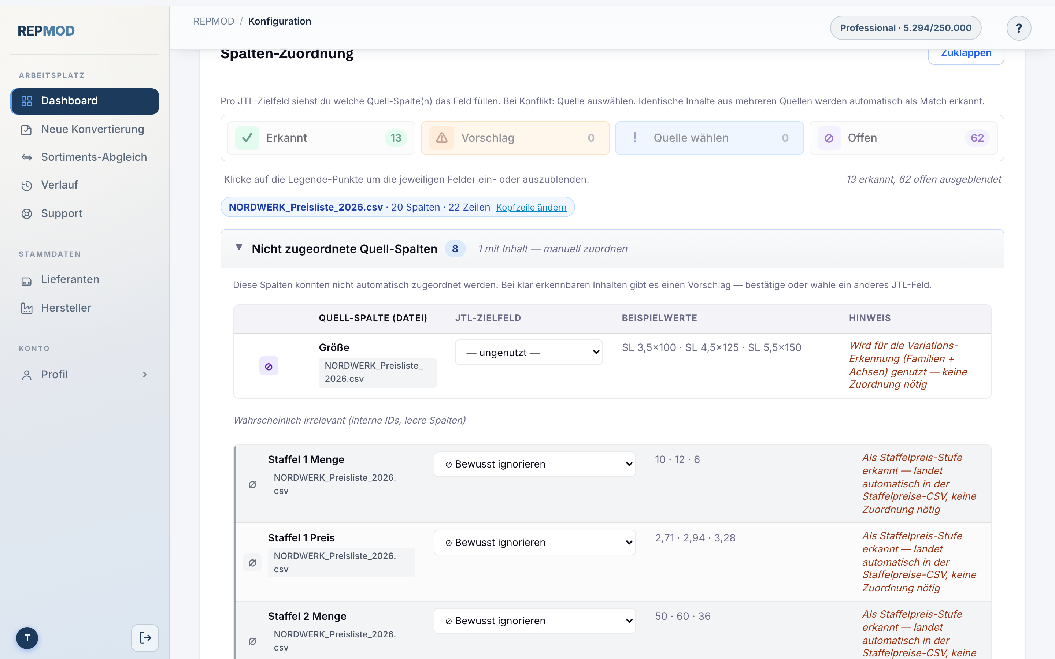Click the ignore icon in Staffel 1 Menge row
1055x659 pixels.
click(252, 484)
